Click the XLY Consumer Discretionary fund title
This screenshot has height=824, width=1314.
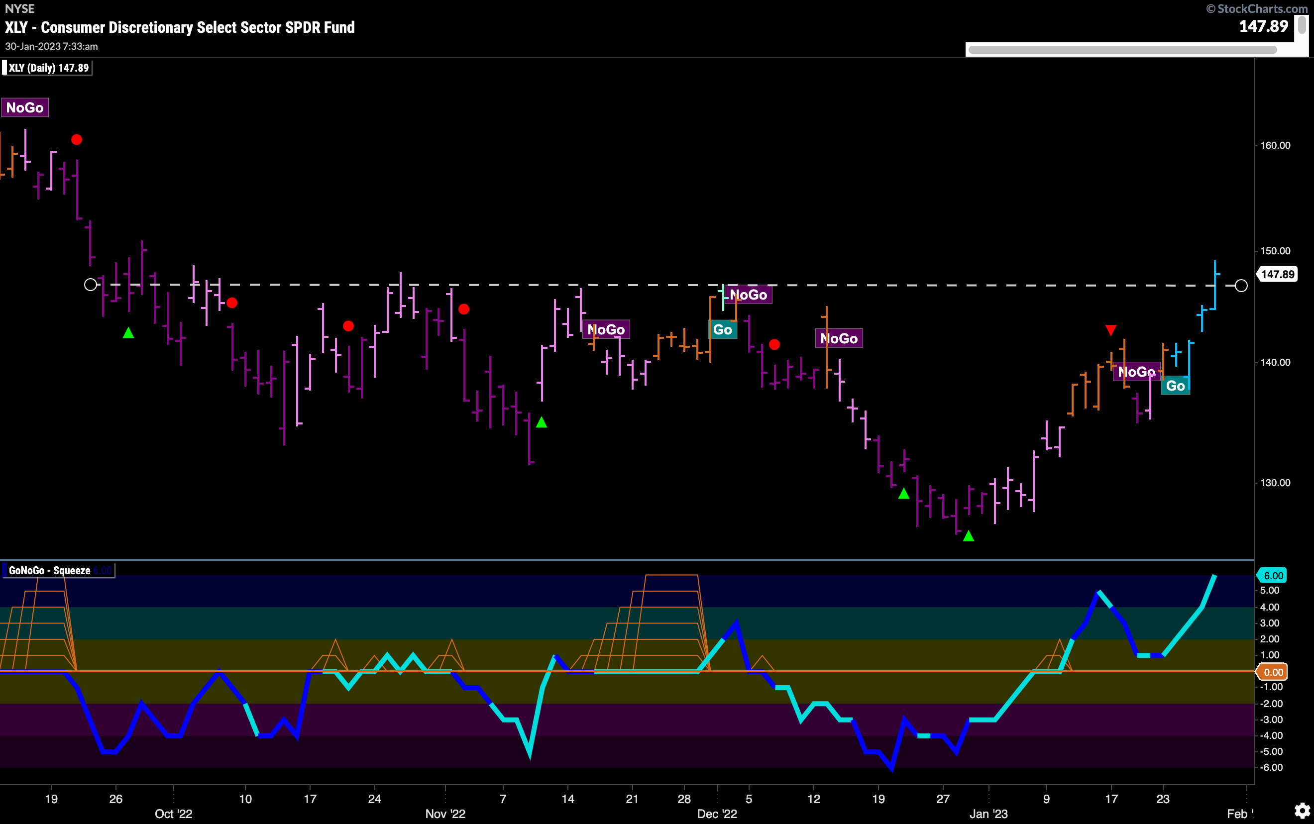point(180,27)
